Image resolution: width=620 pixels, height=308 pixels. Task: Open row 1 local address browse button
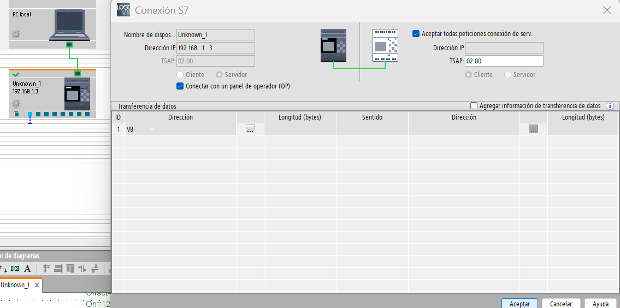(250, 129)
